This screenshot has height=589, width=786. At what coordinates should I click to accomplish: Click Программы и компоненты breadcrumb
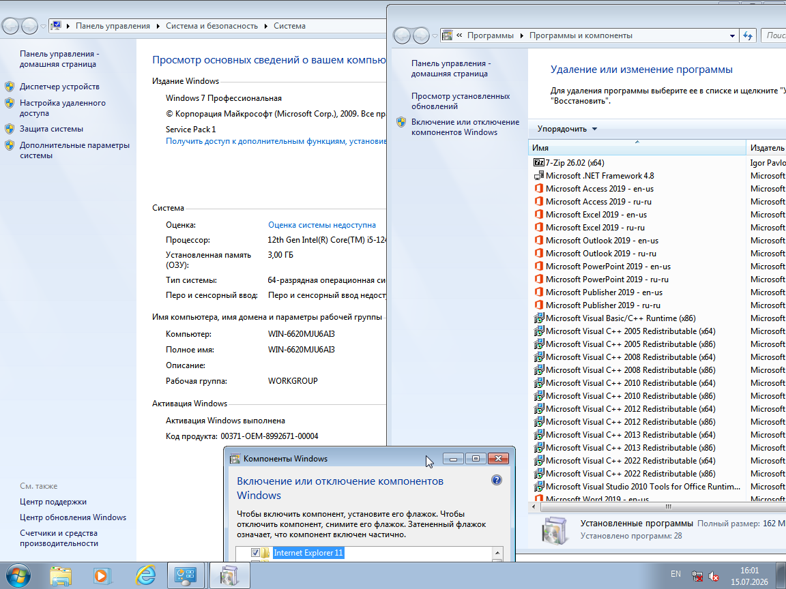pyautogui.click(x=581, y=35)
